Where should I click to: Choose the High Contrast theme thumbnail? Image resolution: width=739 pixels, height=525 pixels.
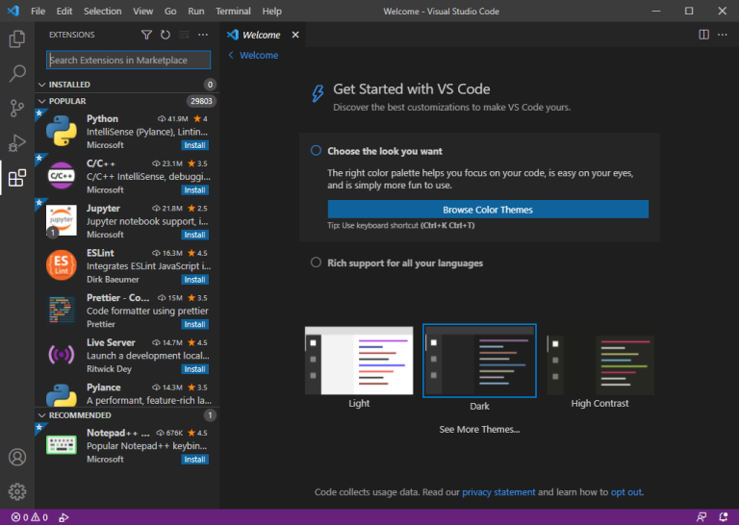coord(600,365)
